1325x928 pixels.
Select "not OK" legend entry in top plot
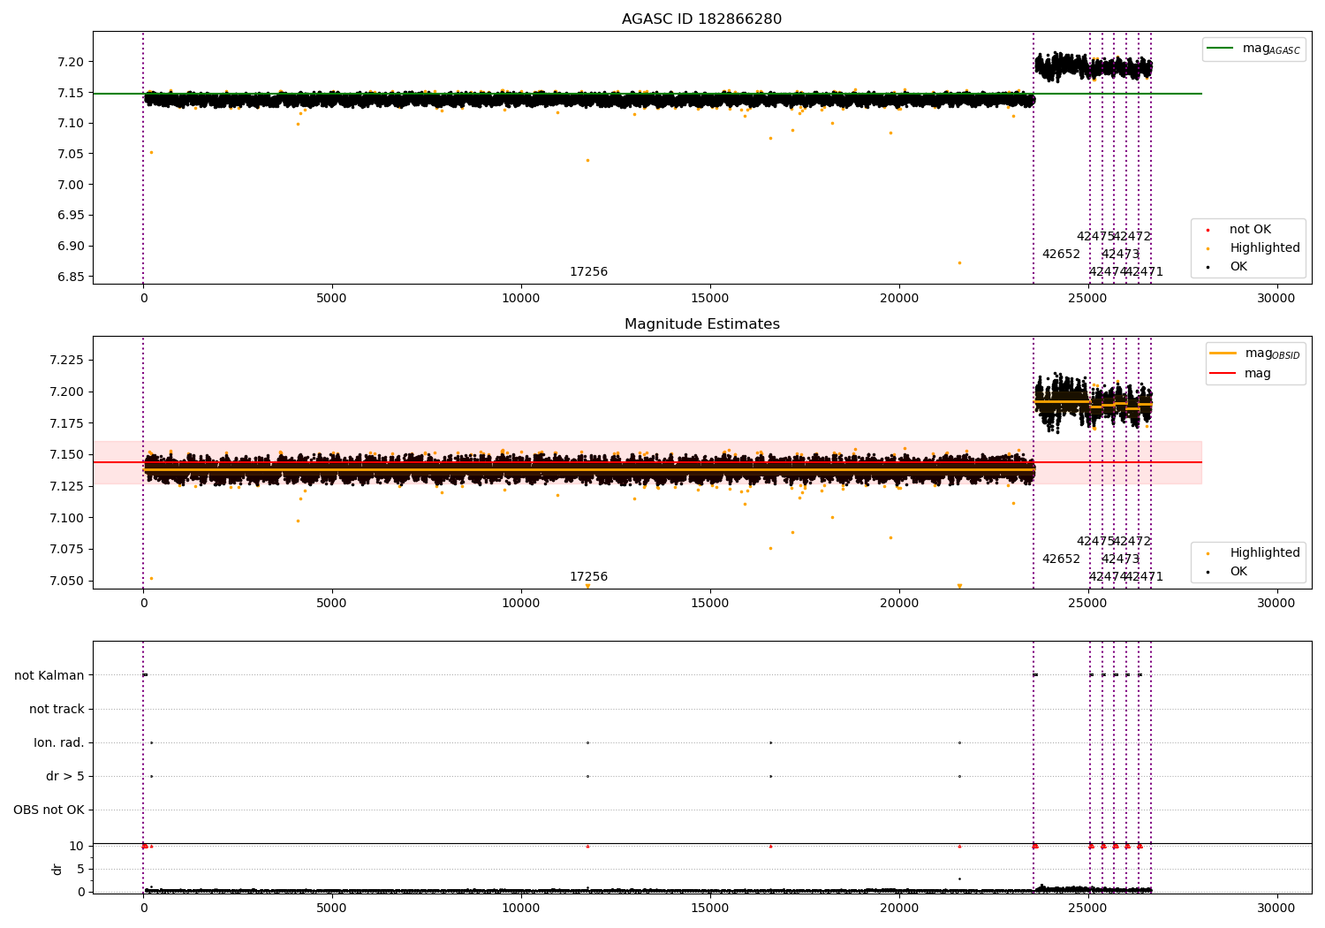(1249, 230)
